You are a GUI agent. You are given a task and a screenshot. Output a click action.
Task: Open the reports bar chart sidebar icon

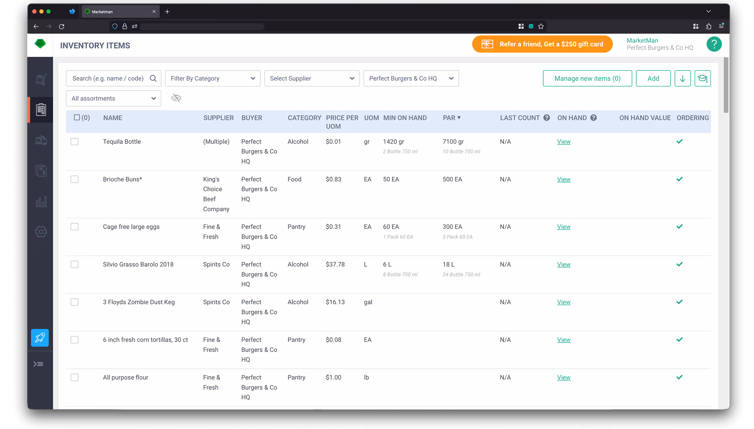[41, 201]
